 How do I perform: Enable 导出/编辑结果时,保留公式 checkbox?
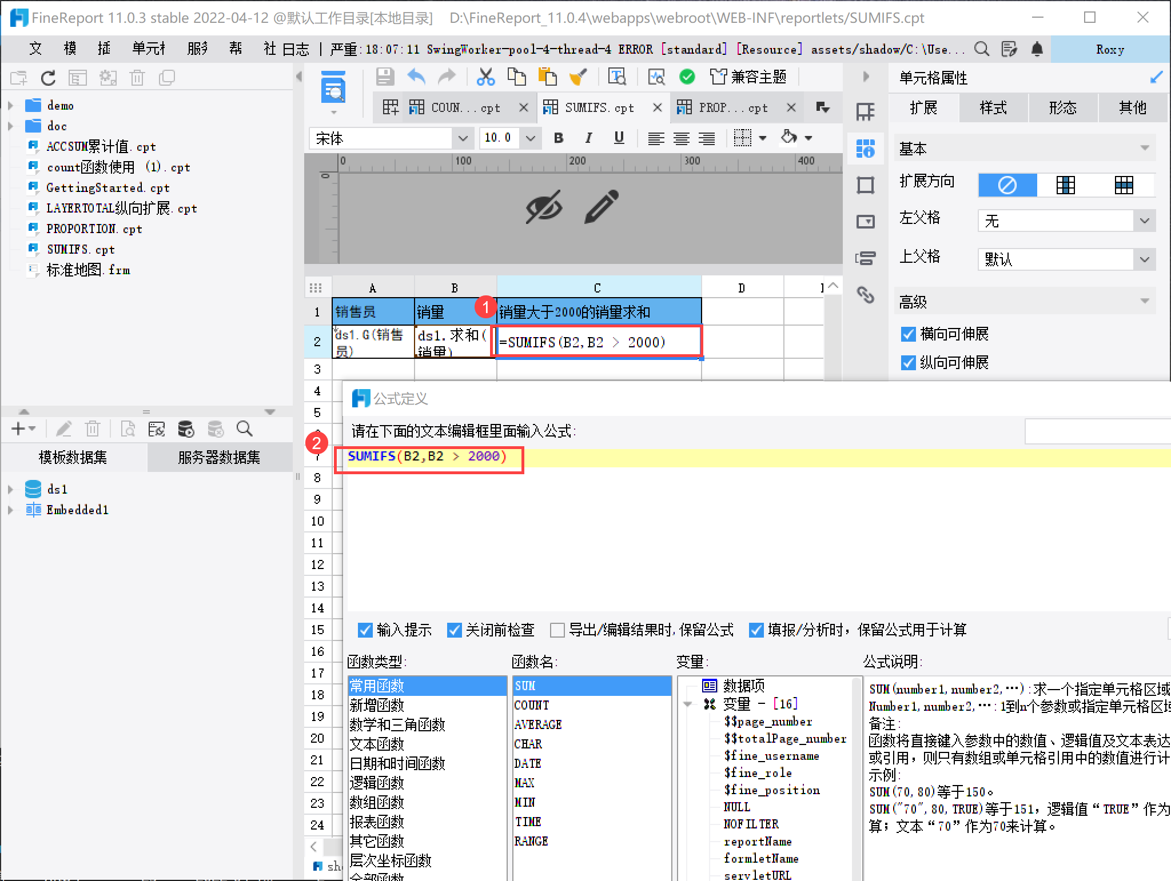(557, 630)
